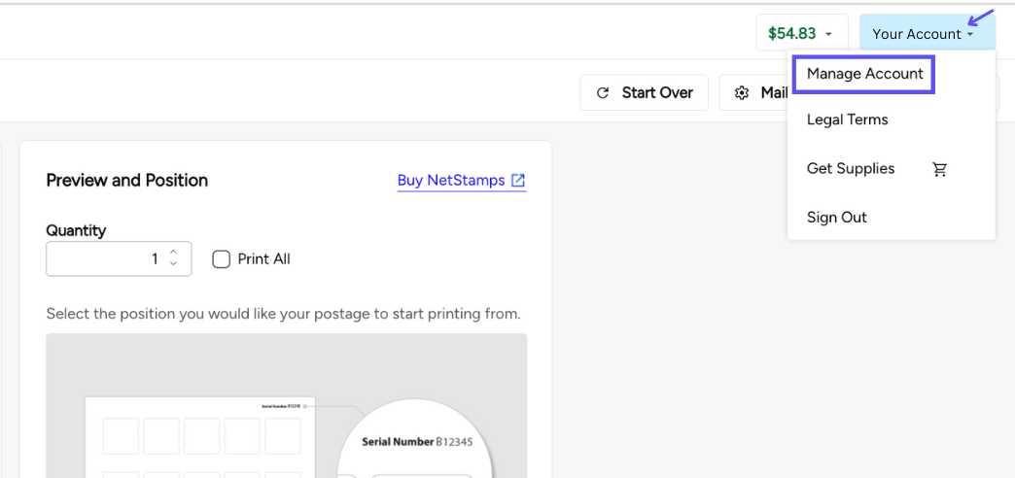1015x478 pixels.
Task: Increase quantity with the up arrow
Action: point(173,254)
